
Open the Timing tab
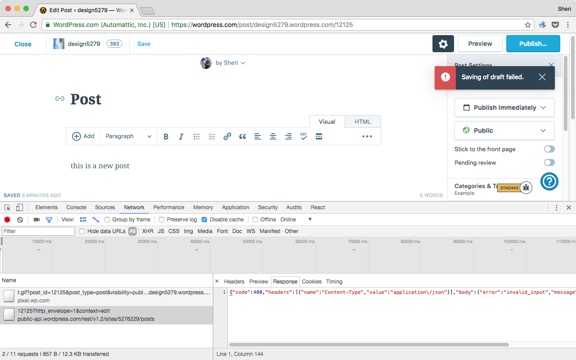coord(334,282)
